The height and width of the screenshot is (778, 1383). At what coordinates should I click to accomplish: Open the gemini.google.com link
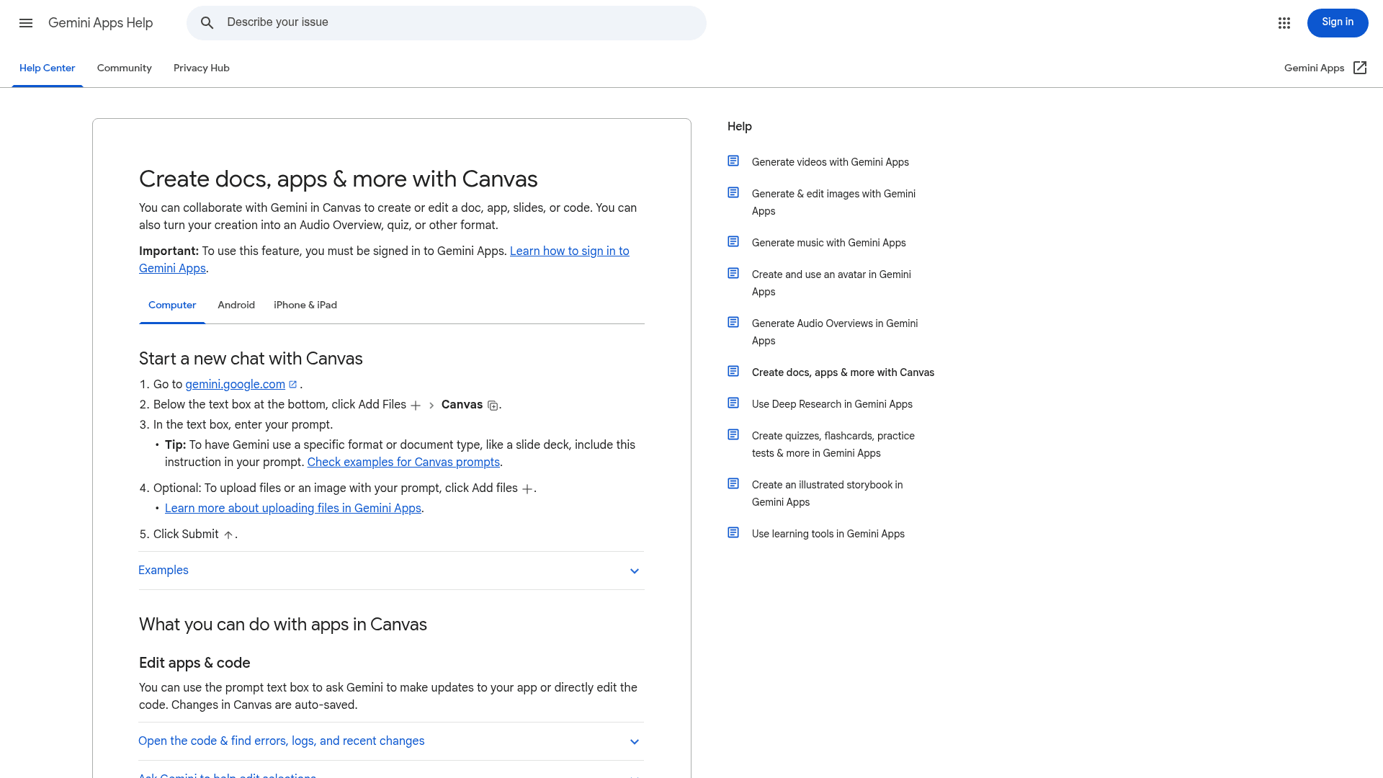[x=236, y=385]
